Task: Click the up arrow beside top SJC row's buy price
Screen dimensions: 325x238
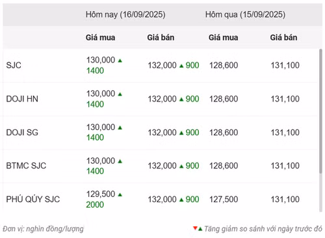Action: (120, 60)
